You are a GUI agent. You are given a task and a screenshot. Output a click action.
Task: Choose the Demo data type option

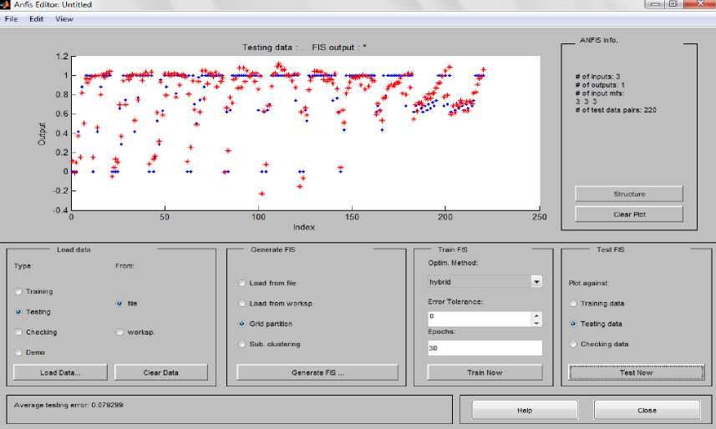coord(18,352)
